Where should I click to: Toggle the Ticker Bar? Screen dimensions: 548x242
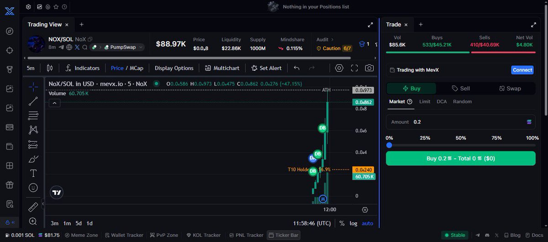pyautogui.click(x=284, y=235)
